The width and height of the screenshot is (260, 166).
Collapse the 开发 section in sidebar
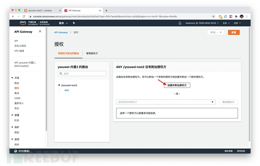[12, 78]
